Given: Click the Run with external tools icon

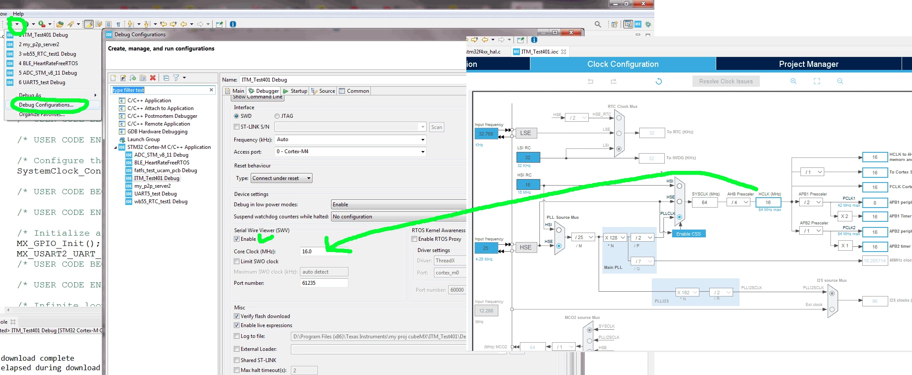Looking at the screenshot, I should pos(41,24).
